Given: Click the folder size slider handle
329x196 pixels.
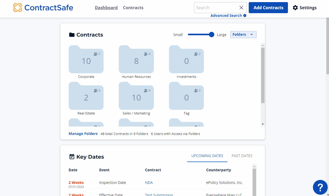Looking at the screenshot, I should (212, 34).
